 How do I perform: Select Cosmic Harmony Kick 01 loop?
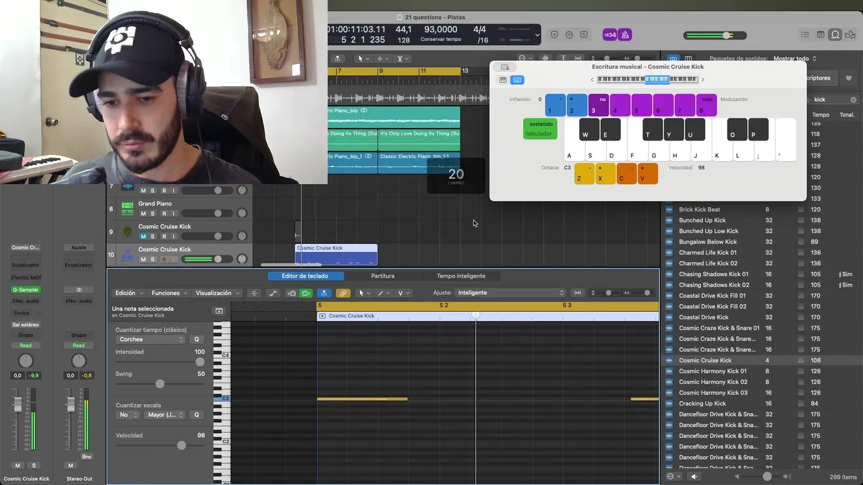pyautogui.click(x=713, y=371)
